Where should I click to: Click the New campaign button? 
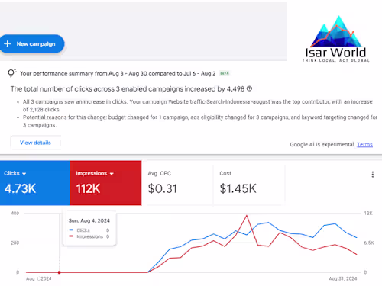[x=32, y=43]
